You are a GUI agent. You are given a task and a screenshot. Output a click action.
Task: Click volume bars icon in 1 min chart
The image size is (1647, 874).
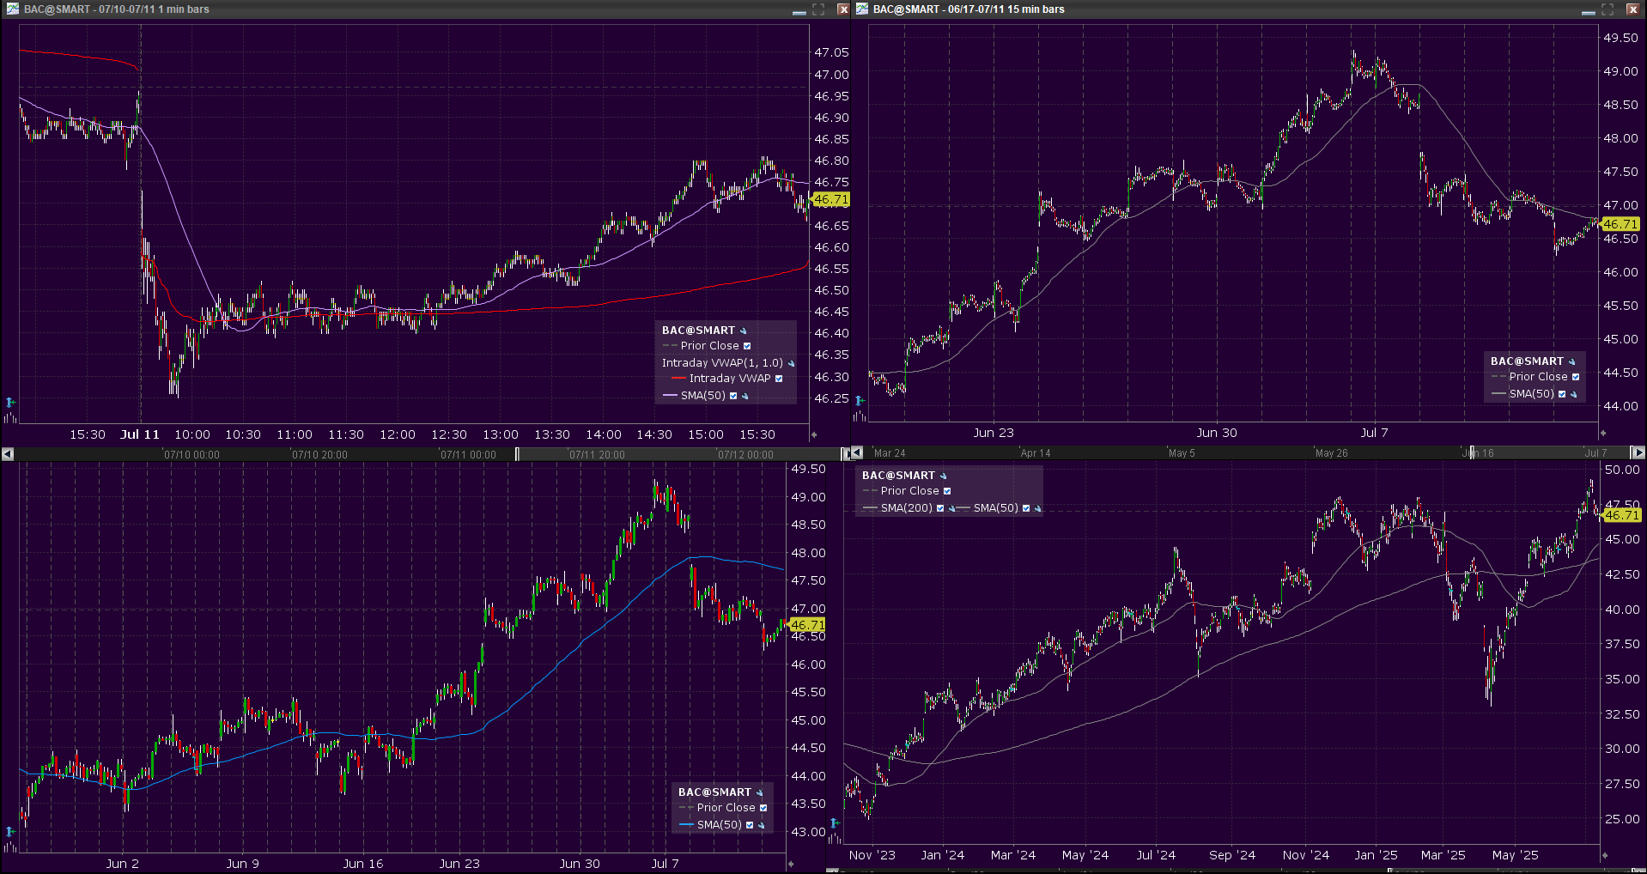[9, 418]
